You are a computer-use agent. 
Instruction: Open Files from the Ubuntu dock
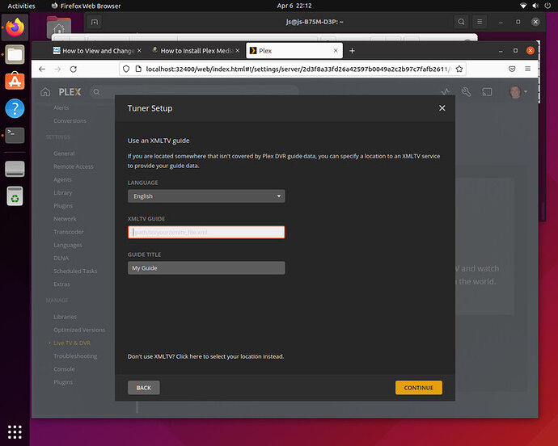click(15, 54)
